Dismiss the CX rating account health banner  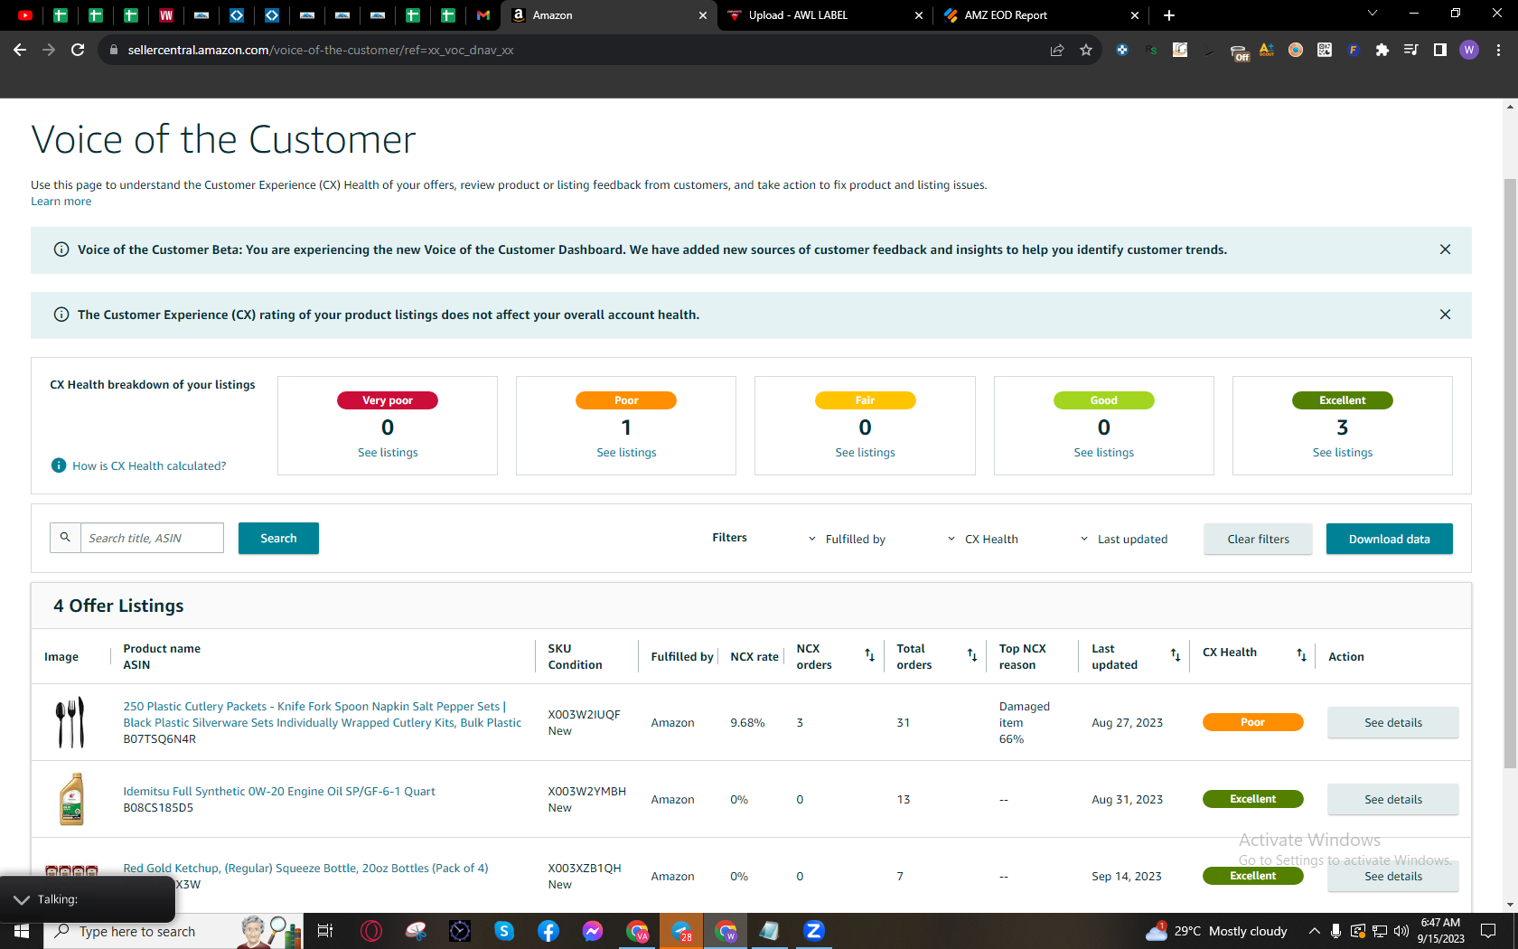tap(1445, 315)
